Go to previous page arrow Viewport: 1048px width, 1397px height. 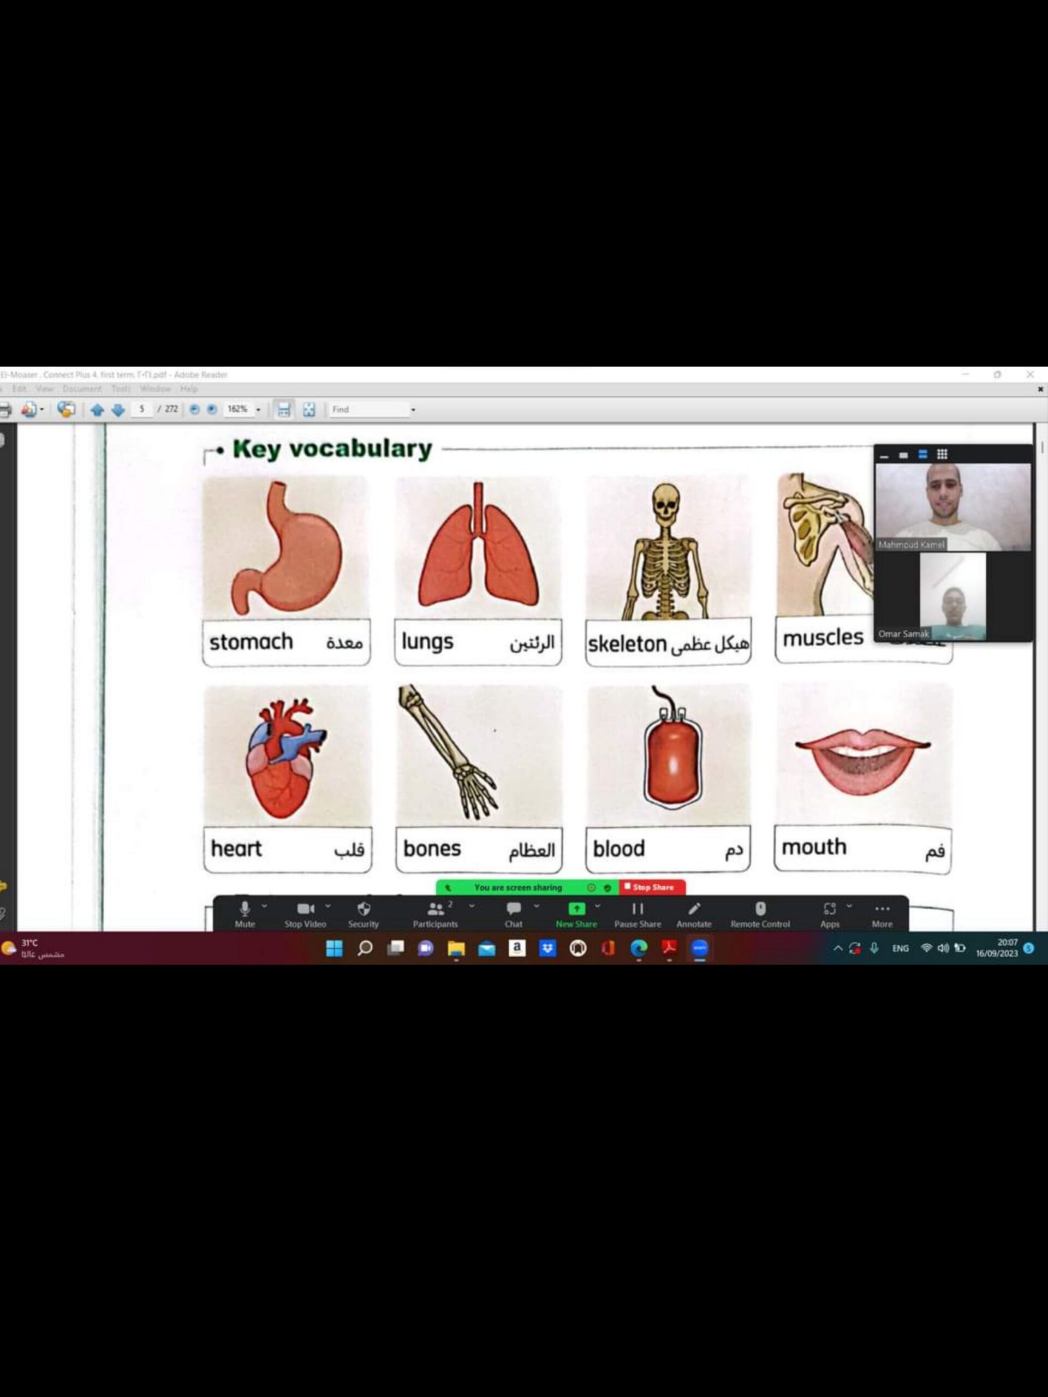click(x=97, y=410)
